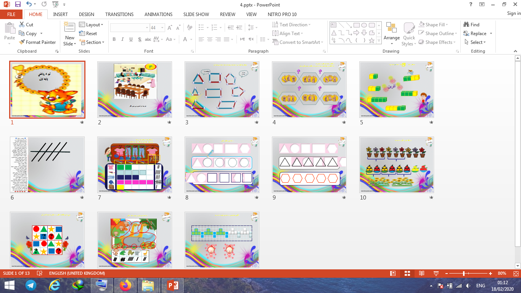The height and width of the screenshot is (293, 521).
Task: Open the Arrange tool
Action: (392, 31)
